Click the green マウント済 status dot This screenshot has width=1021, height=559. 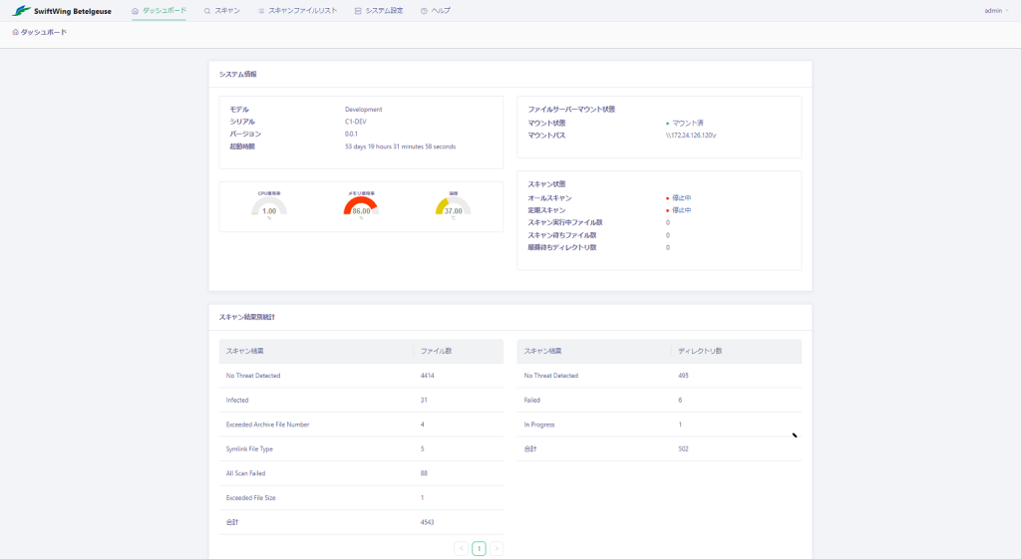point(667,123)
